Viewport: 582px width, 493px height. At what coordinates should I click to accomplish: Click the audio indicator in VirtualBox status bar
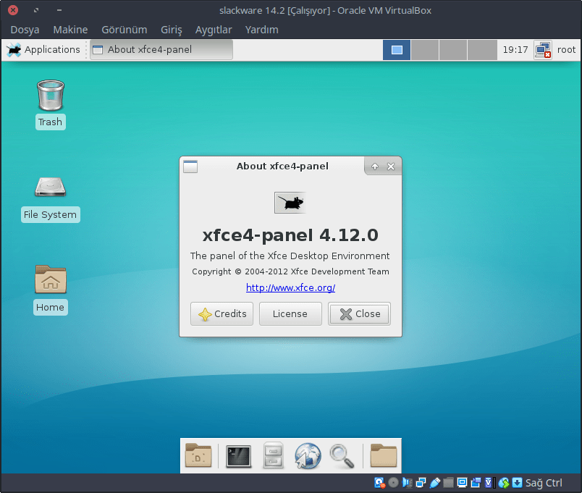[407, 483]
